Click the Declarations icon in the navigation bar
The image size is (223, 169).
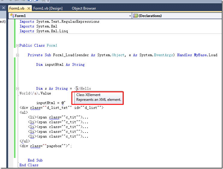click(x=135, y=16)
